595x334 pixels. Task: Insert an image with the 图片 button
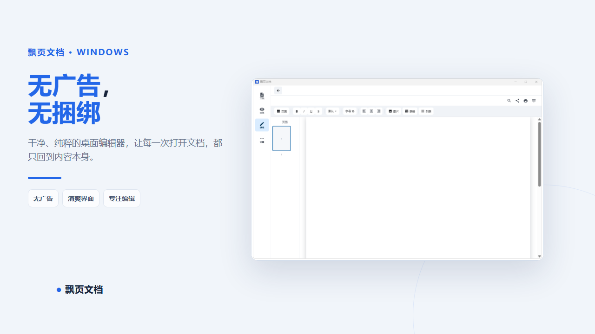[394, 111]
